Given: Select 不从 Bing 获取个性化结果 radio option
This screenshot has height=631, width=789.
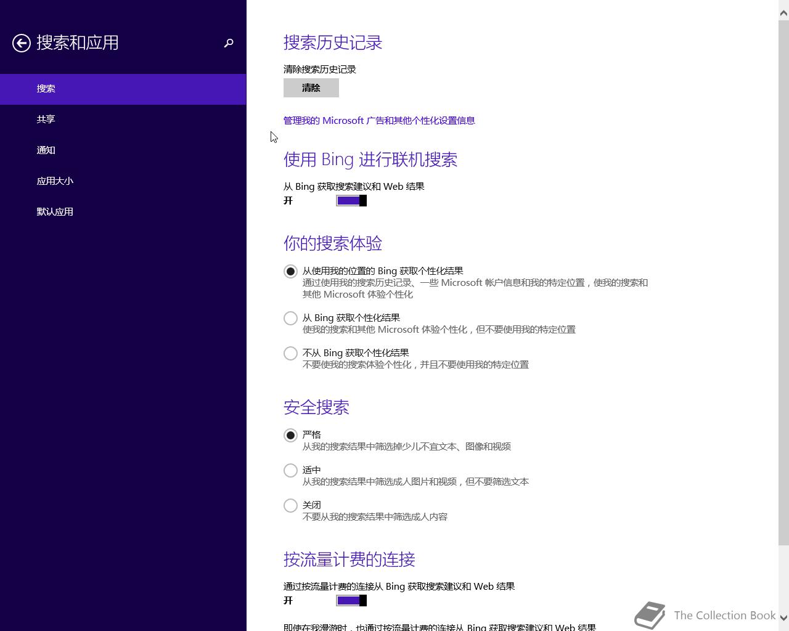Looking at the screenshot, I should coord(290,354).
